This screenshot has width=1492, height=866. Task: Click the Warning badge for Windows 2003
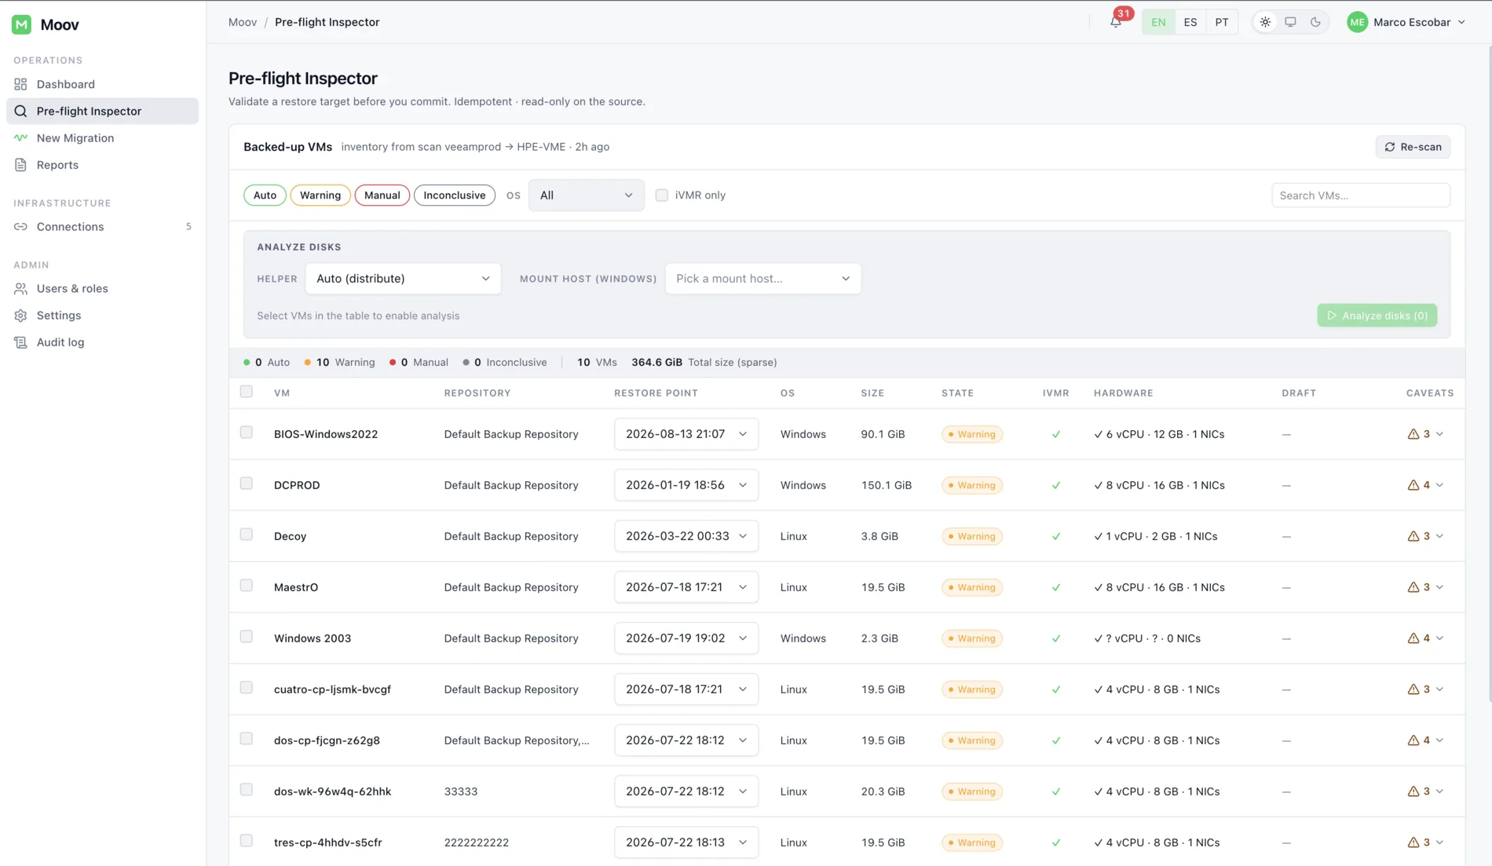(971, 638)
